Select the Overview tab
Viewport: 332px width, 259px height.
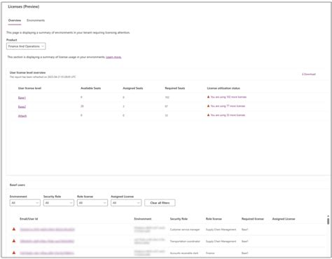(15, 20)
